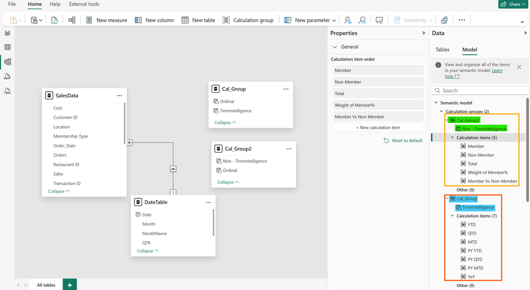Collapse Calculation groups (2) node

coord(441,111)
